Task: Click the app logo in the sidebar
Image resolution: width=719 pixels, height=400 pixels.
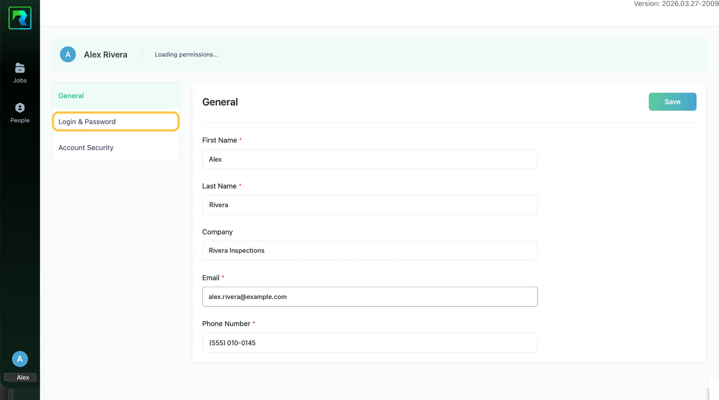Action: click(20, 18)
